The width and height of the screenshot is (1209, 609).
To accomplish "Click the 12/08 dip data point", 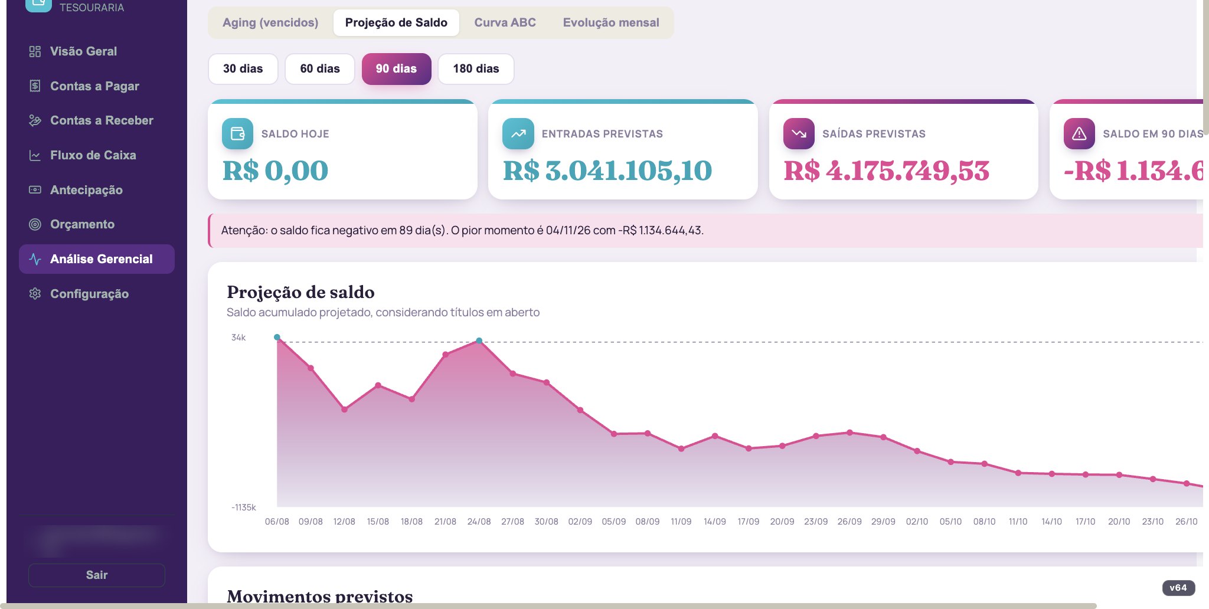I will (344, 410).
